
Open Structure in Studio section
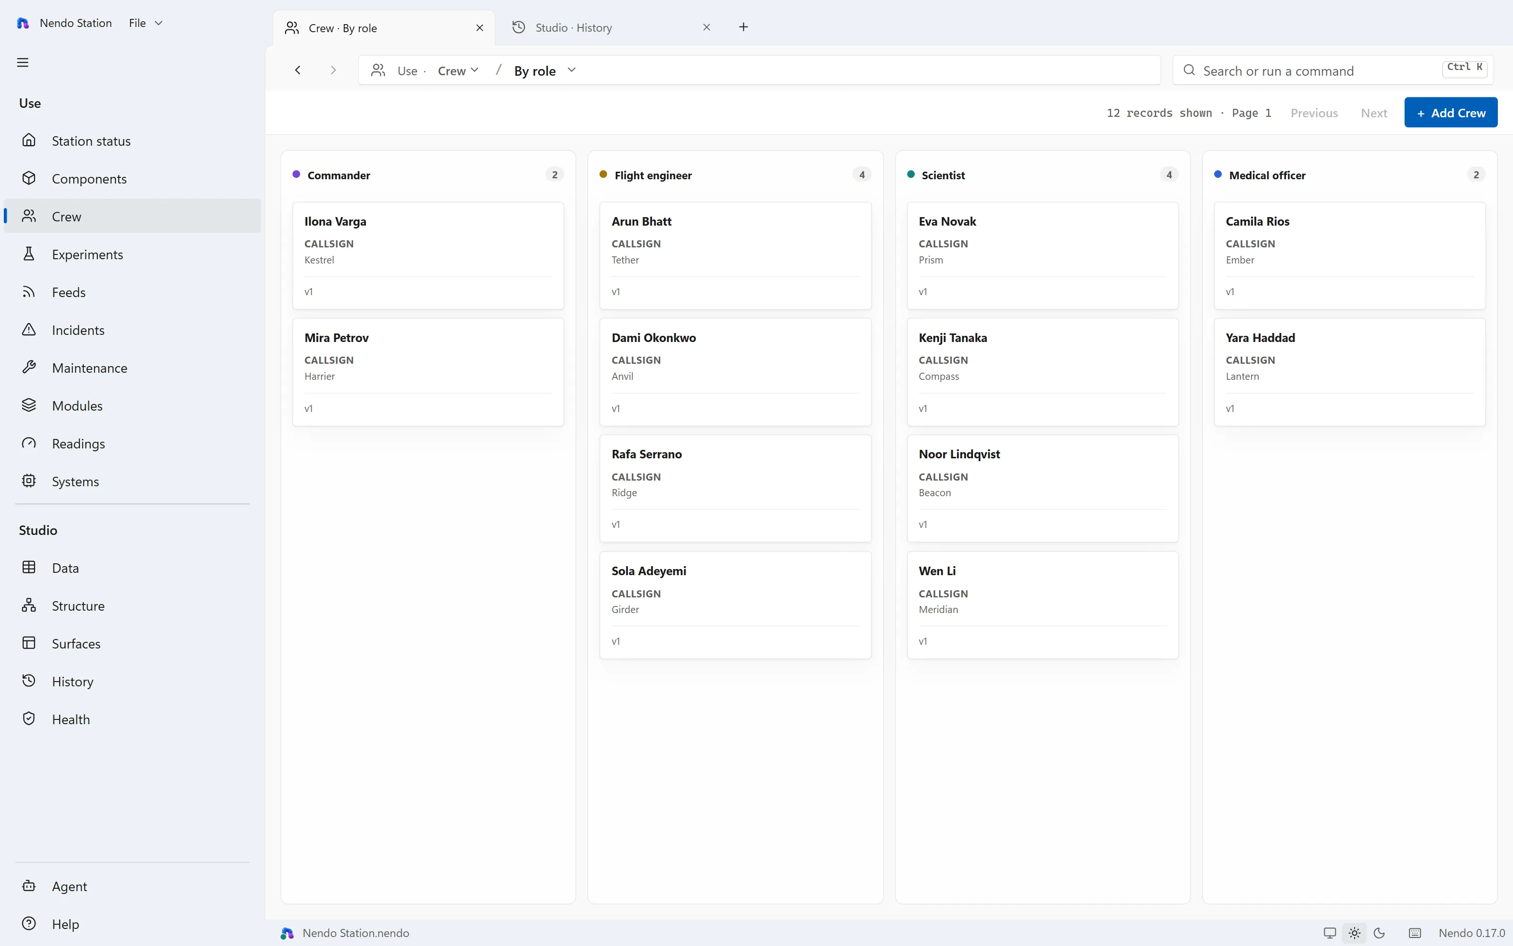point(132,605)
